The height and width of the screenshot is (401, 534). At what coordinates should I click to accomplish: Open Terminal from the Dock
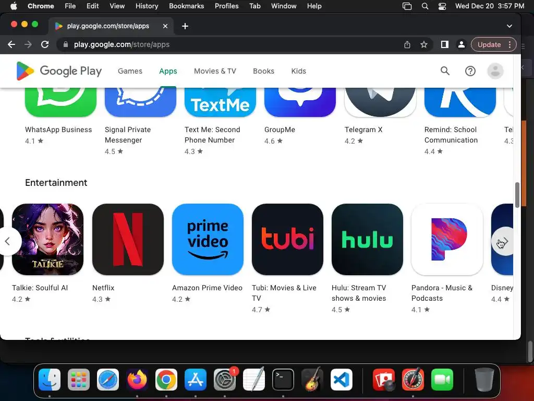pyautogui.click(x=283, y=380)
